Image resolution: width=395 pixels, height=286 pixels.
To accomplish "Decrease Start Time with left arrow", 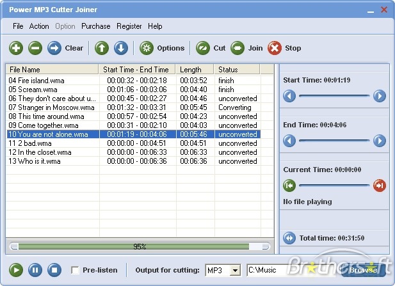I will click(x=289, y=96).
